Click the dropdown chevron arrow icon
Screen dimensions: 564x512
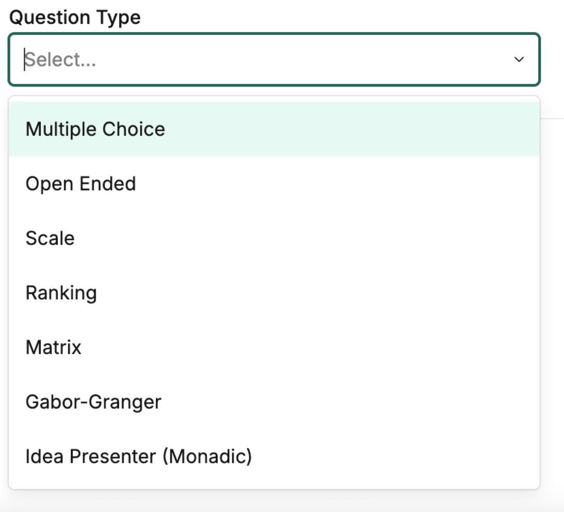(x=519, y=60)
